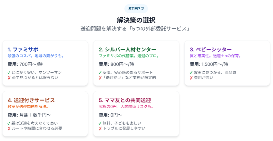Screen dimensions: 273x141
Task: Select the 4. 送迎付きサービス card title
Action: pos(31,100)
